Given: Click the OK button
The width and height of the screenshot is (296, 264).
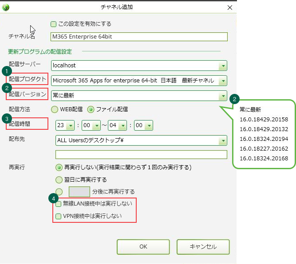Looking at the screenshot, I should (x=143, y=247).
